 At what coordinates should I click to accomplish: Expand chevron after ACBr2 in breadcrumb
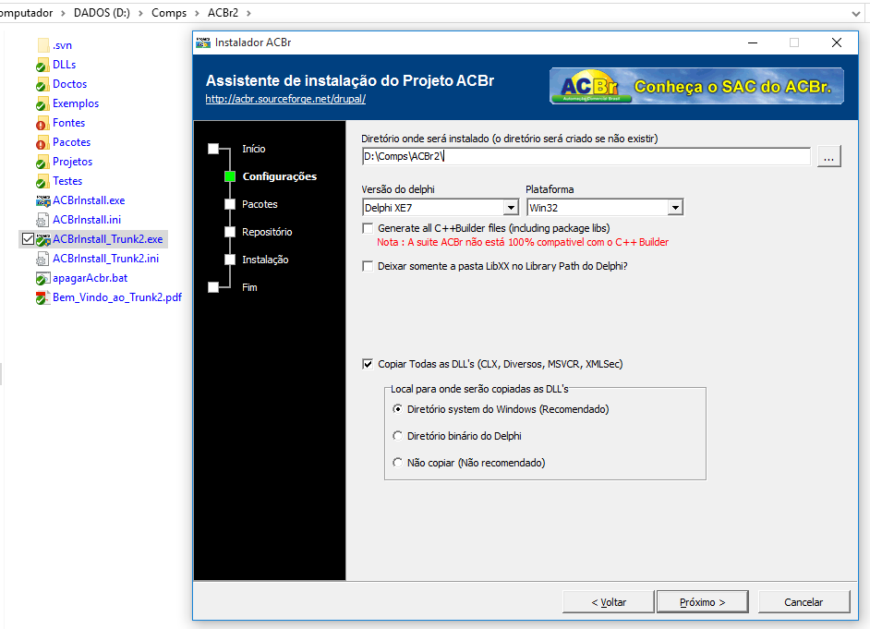tap(248, 13)
